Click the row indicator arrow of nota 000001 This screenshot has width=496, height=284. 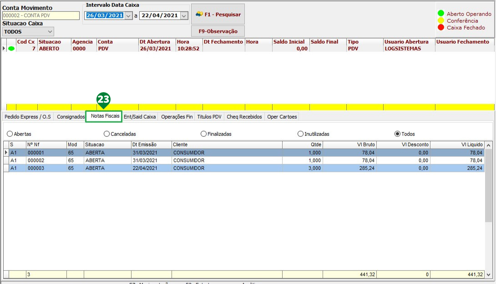[x=6, y=153]
